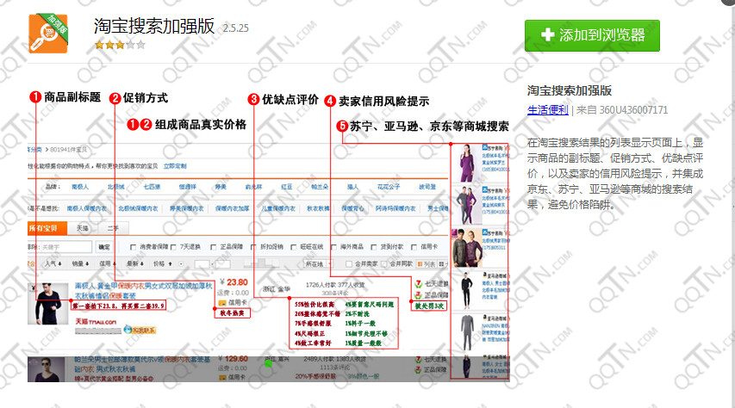Sort by 价格 in preview
735x408 pixels.
[x=163, y=263]
